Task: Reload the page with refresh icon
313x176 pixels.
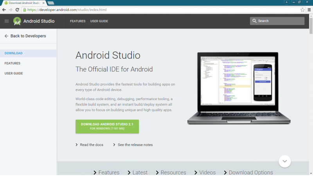Action: click(17, 9)
